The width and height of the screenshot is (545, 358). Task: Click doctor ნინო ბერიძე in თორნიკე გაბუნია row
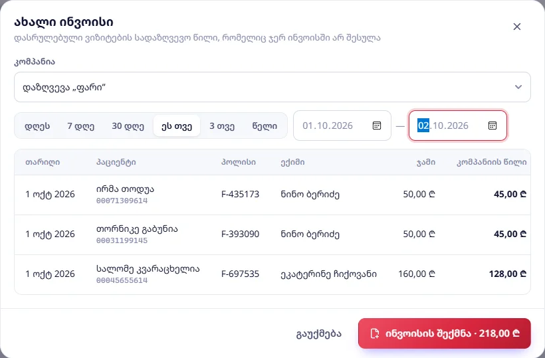point(310,234)
